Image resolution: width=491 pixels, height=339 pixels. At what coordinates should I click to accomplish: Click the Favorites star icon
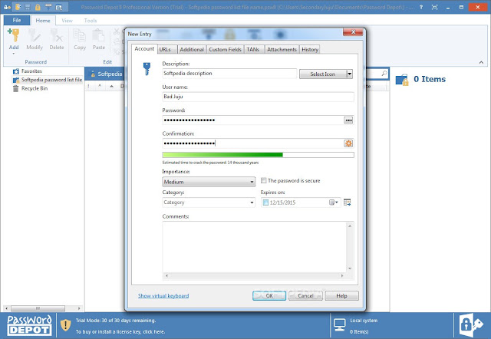(16, 71)
